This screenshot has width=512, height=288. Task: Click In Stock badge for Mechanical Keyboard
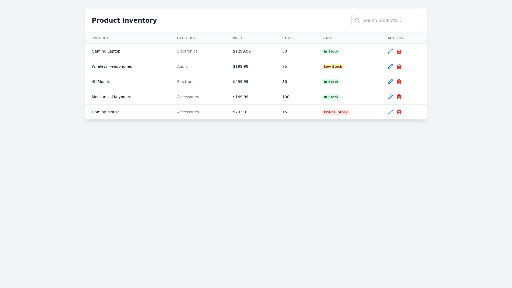331,97
